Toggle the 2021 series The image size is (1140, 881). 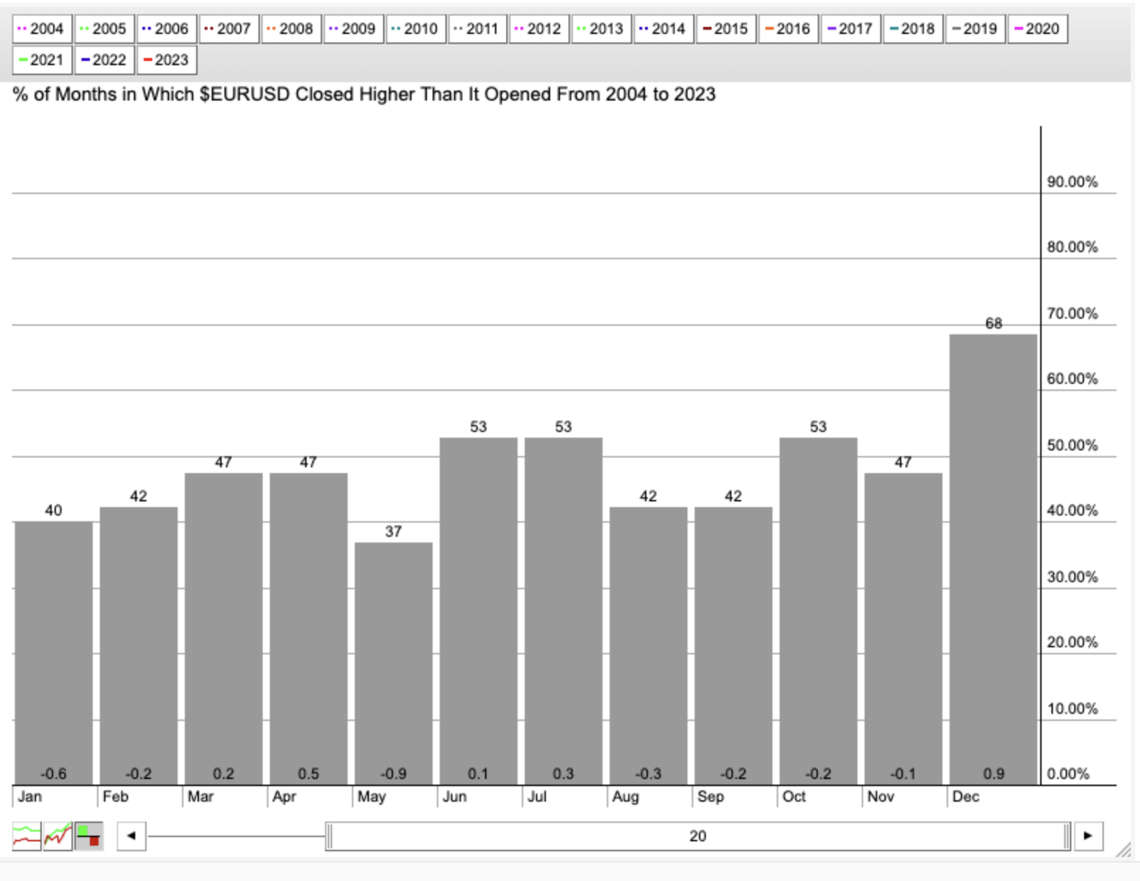[x=42, y=60]
